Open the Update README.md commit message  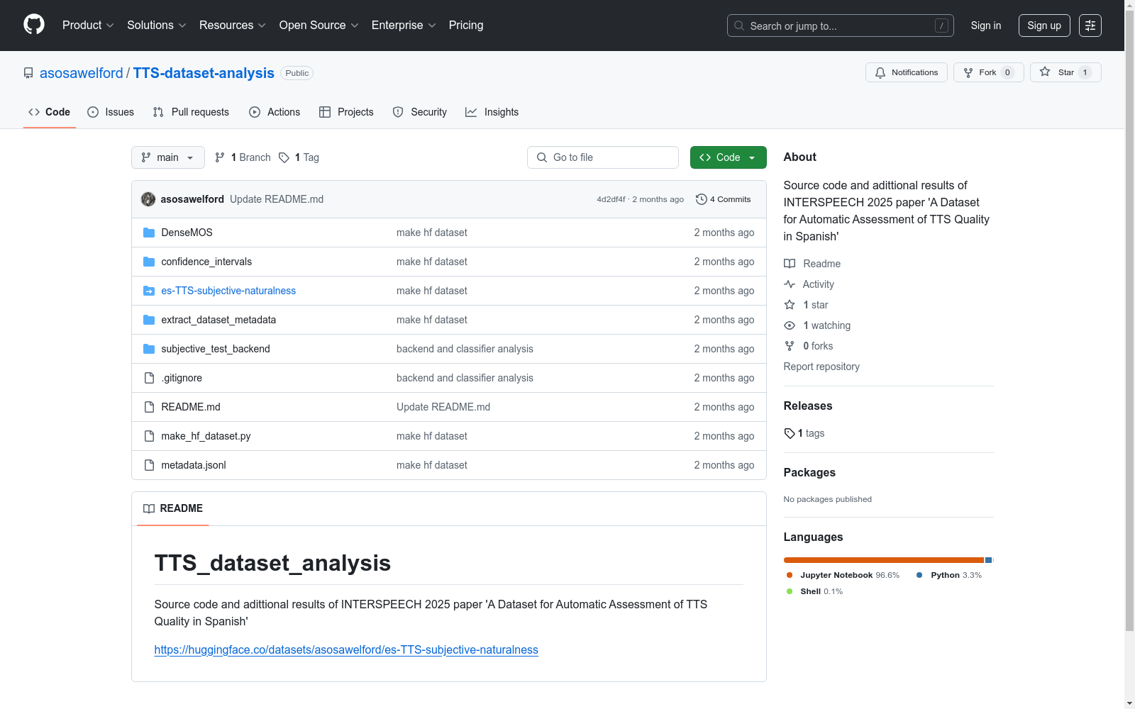click(x=277, y=199)
